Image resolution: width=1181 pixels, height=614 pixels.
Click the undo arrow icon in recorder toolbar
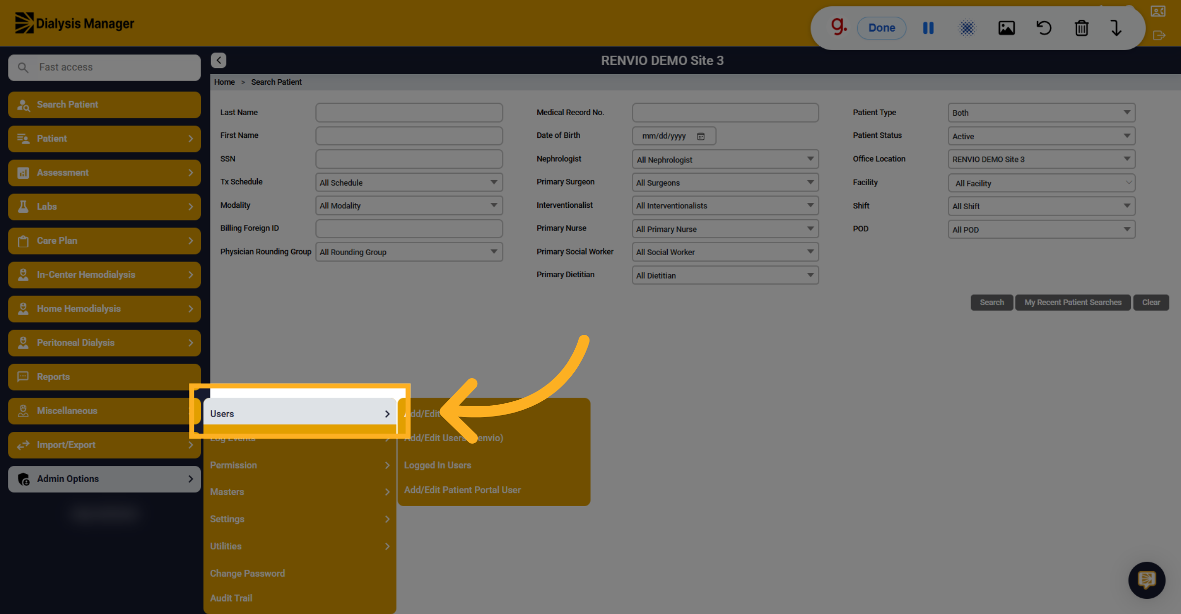(1044, 28)
